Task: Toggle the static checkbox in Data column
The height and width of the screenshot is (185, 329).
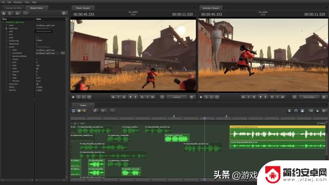Action: tap(38, 68)
